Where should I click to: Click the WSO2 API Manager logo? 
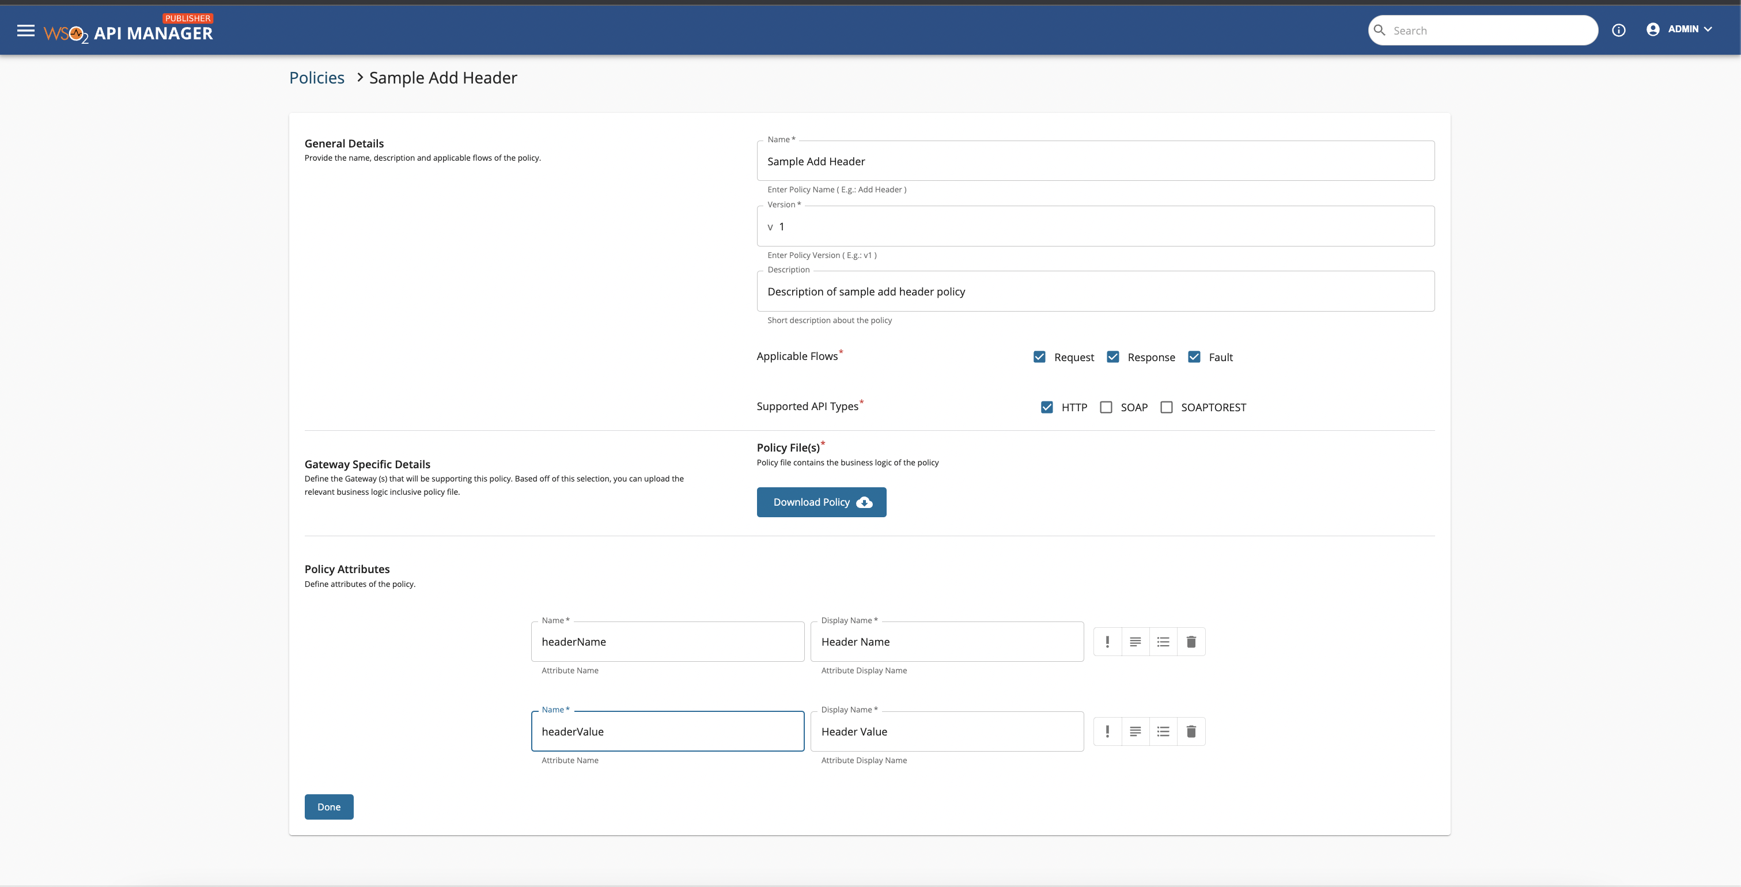tap(128, 31)
